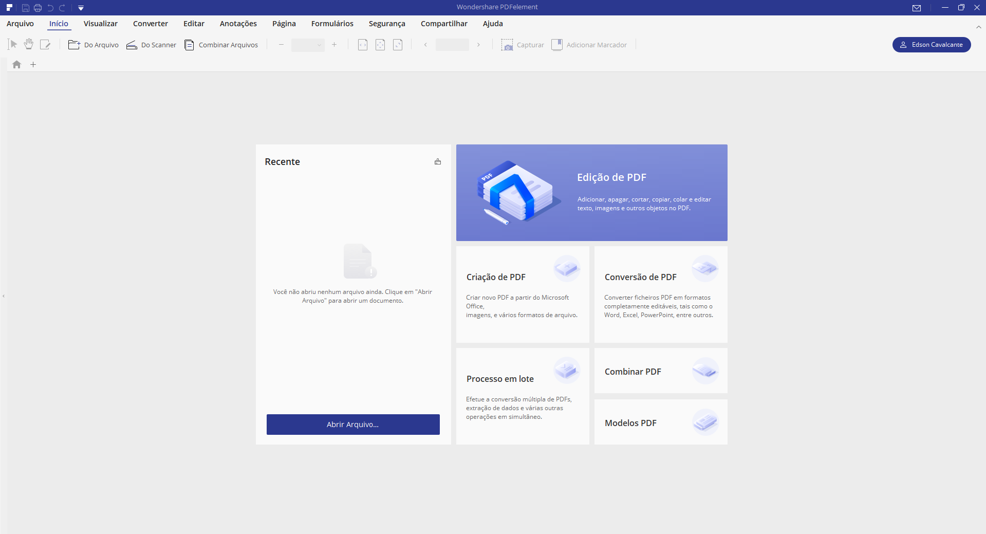Image resolution: width=986 pixels, height=534 pixels.
Task: Open the Criação de PDF card
Action: point(523,294)
